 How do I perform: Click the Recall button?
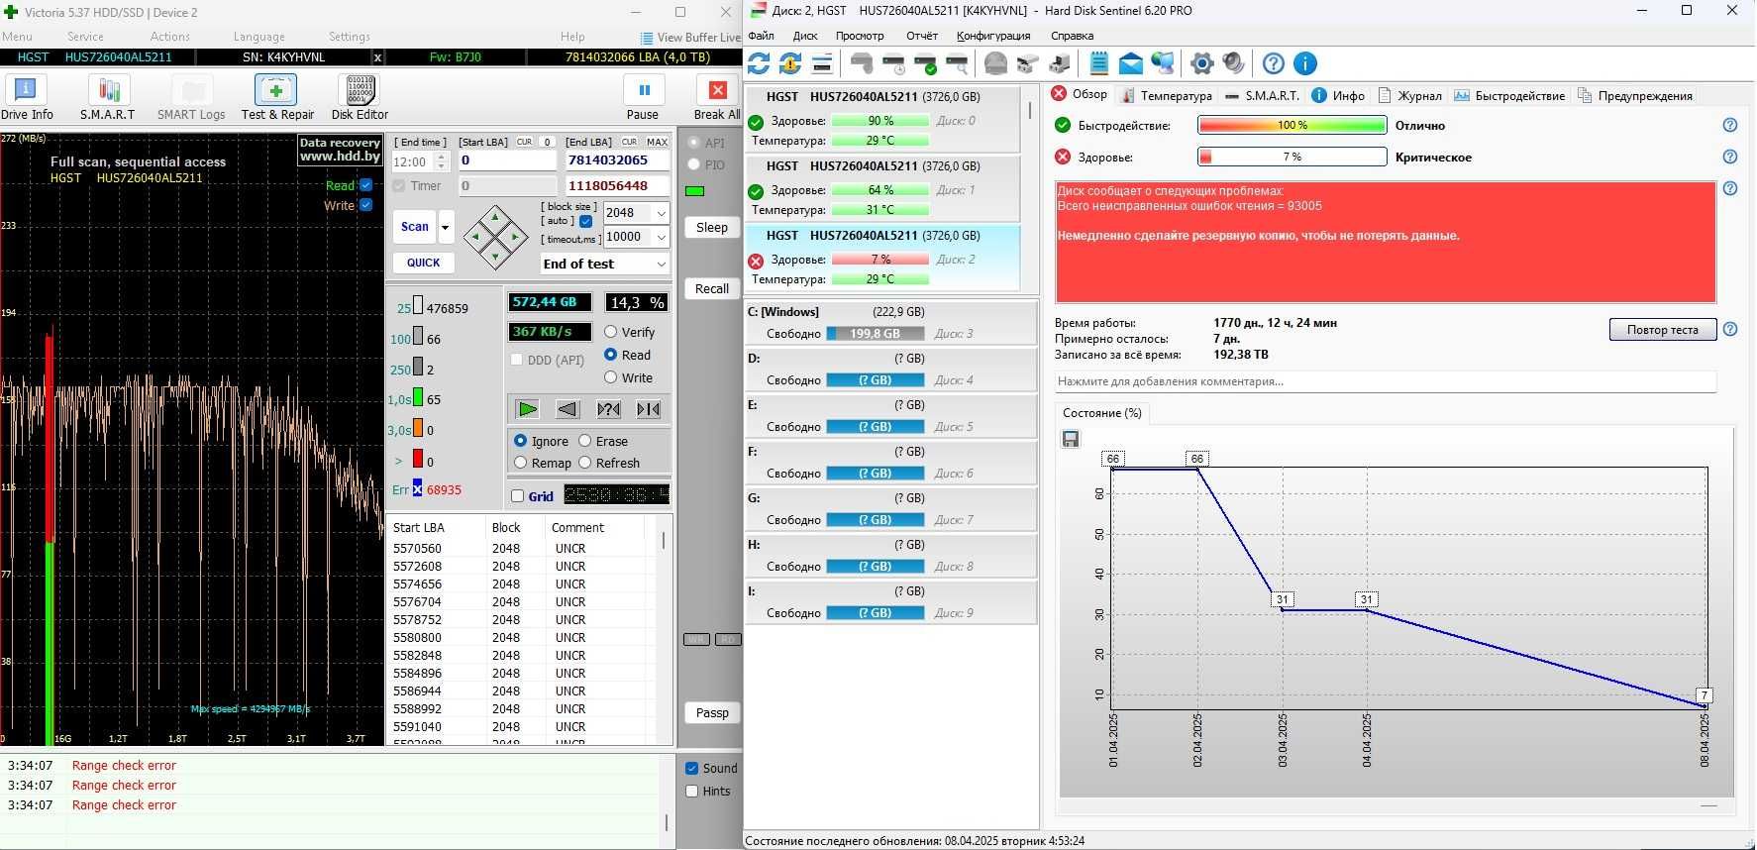click(x=711, y=288)
